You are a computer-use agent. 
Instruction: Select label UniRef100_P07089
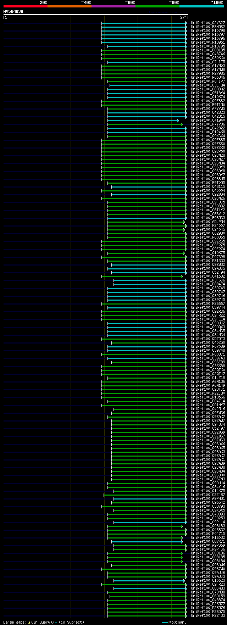coord(208,347)
